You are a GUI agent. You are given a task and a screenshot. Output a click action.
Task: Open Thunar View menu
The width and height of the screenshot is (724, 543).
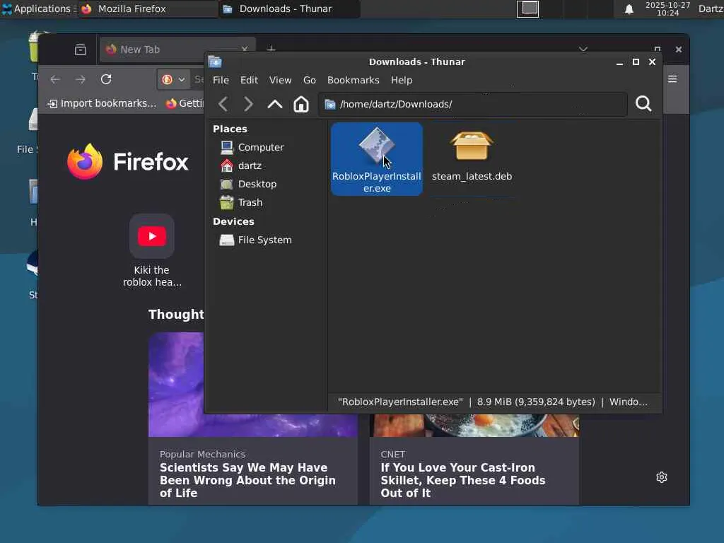280,81
